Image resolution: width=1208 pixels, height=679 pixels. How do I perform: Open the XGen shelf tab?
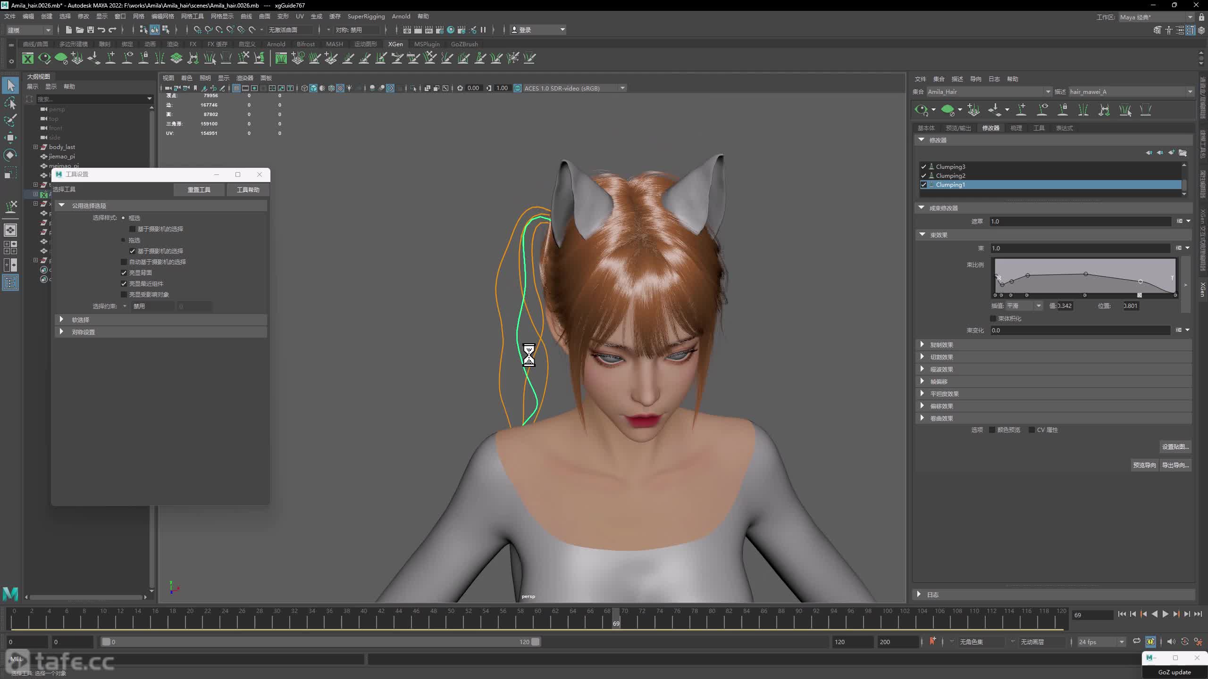pos(395,44)
